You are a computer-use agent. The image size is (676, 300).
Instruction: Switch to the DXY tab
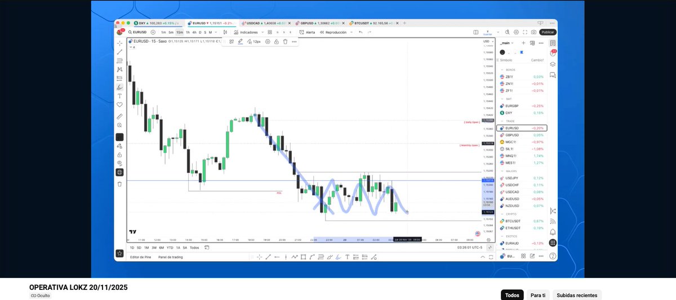point(157,23)
